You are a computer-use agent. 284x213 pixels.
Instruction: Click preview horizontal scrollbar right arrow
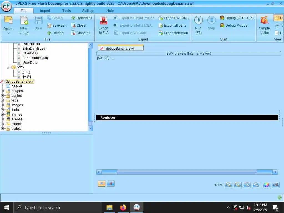275,172
